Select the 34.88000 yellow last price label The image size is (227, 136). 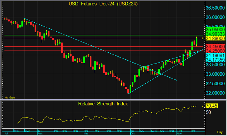(215, 39)
